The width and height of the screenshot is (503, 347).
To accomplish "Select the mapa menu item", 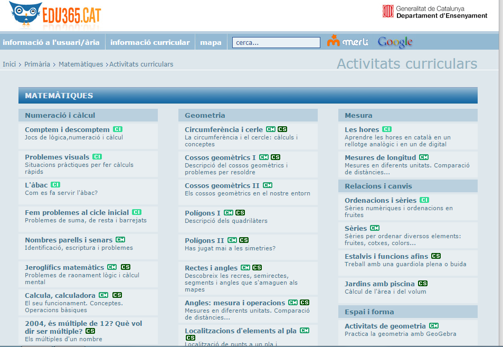I will pos(211,42).
